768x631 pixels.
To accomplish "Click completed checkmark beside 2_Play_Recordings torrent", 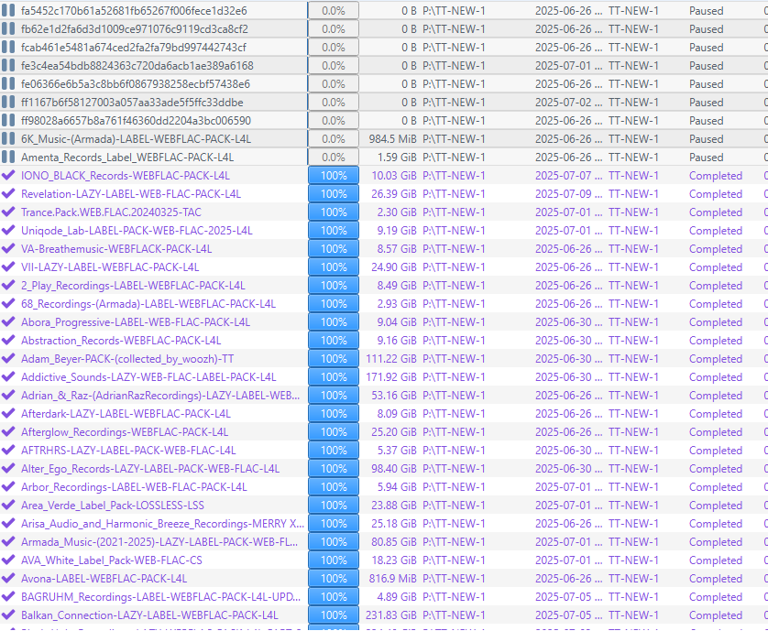I will click(x=8, y=286).
